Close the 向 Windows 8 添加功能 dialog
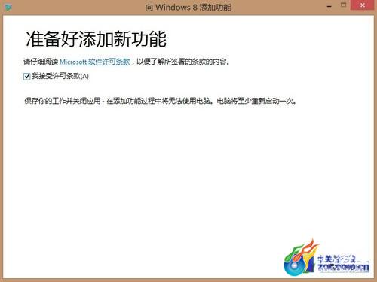Image resolution: width=377 pixels, height=282 pixels. [x=362, y=5]
